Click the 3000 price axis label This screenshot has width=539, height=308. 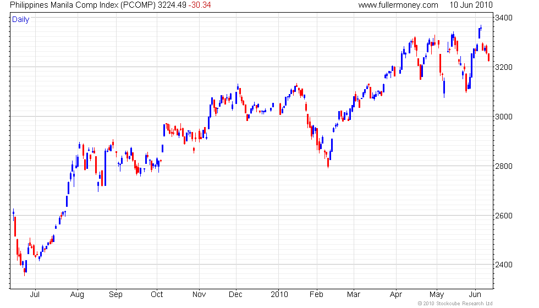coord(503,117)
